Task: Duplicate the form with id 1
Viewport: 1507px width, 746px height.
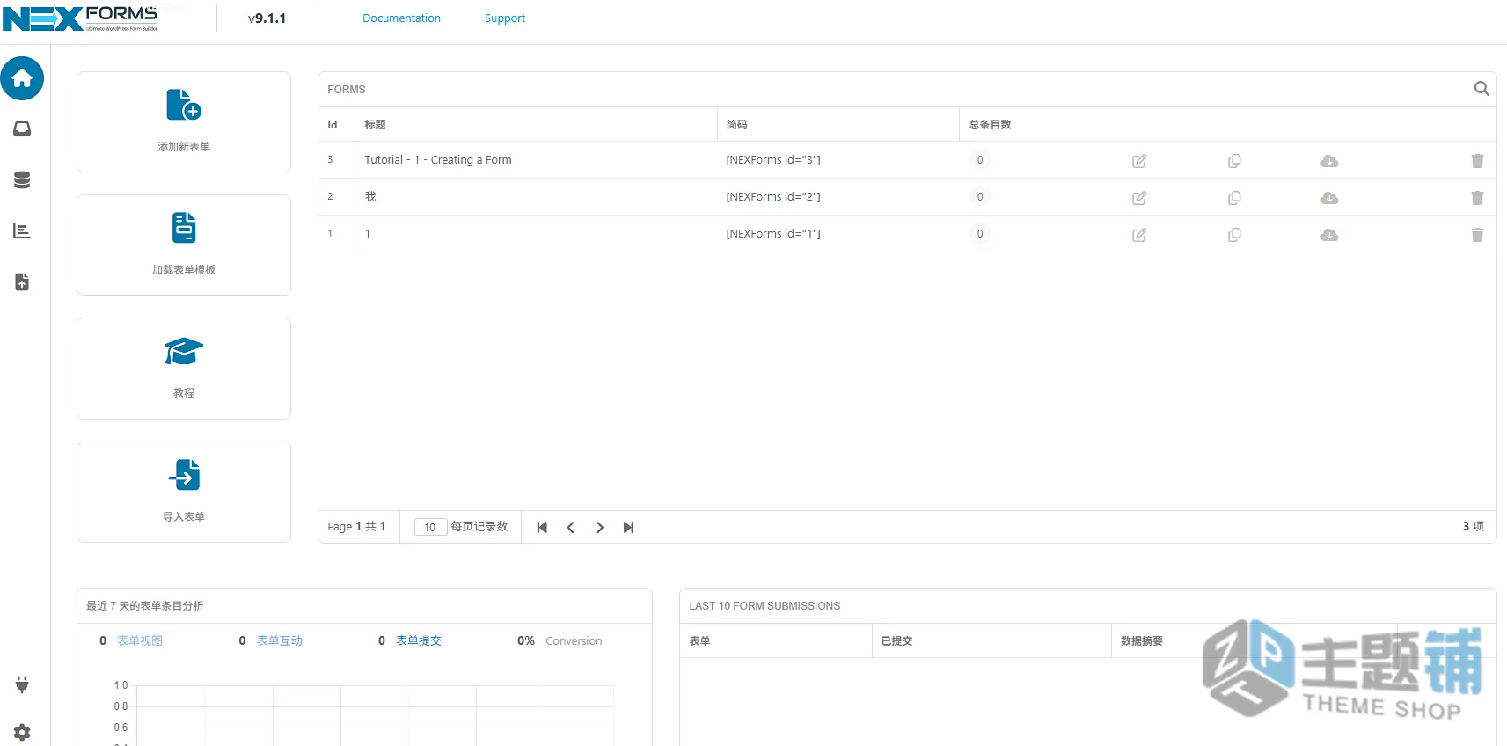Action: click(1234, 235)
